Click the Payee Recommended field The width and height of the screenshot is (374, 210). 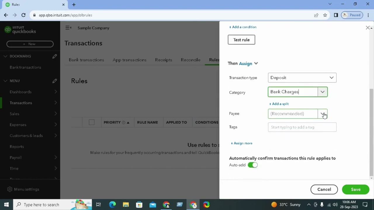point(293,114)
